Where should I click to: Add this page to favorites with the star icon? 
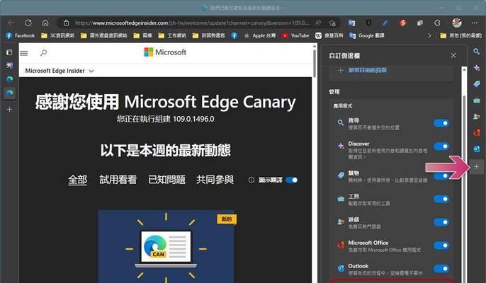click(332, 23)
